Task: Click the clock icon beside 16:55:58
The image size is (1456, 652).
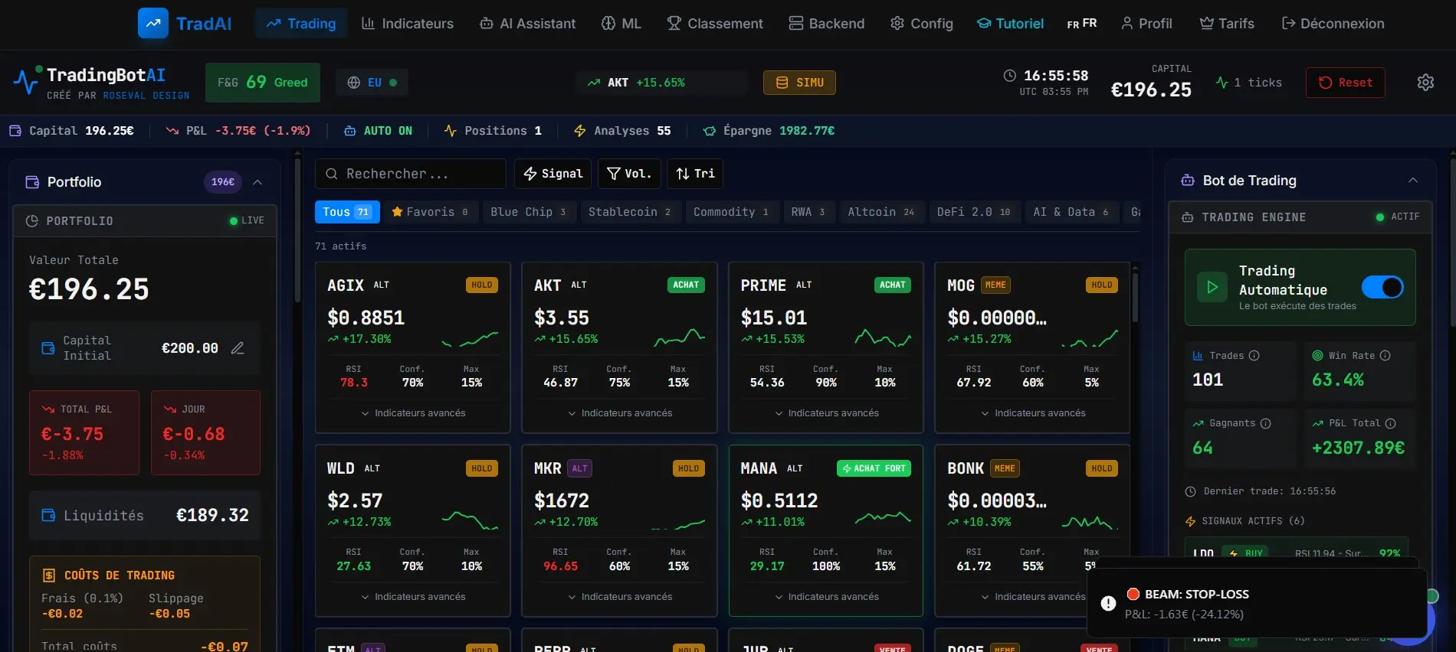Action: click(1010, 76)
